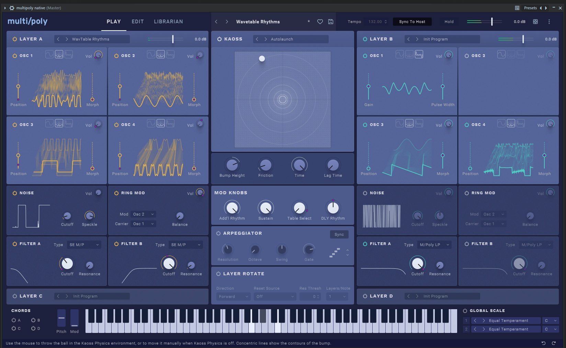Click the next scale arrow for global scale 1

point(484,321)
